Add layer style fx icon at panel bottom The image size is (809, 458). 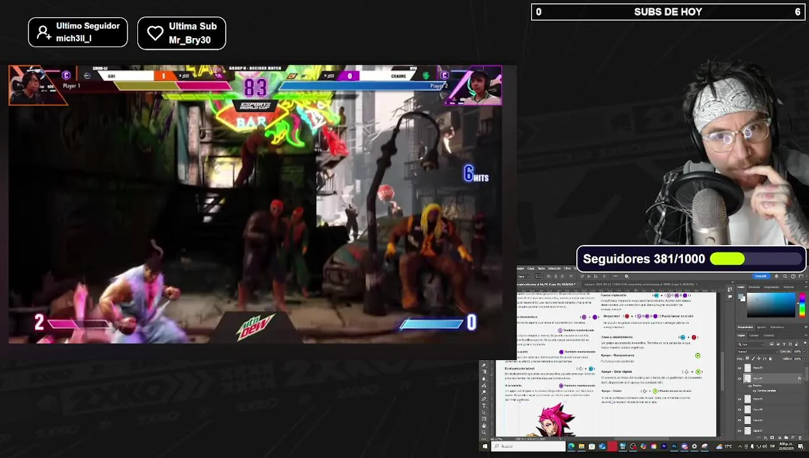[765, 438]
